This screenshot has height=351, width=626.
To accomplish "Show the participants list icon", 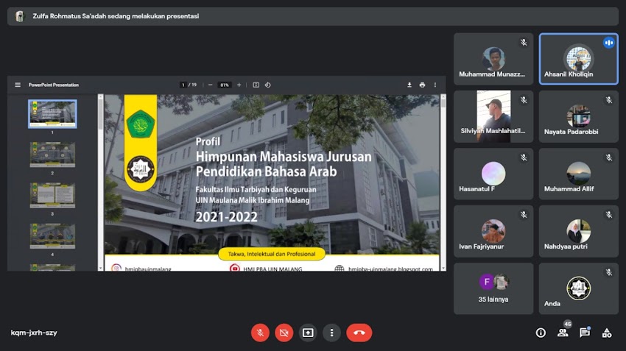I will [563, 333].
